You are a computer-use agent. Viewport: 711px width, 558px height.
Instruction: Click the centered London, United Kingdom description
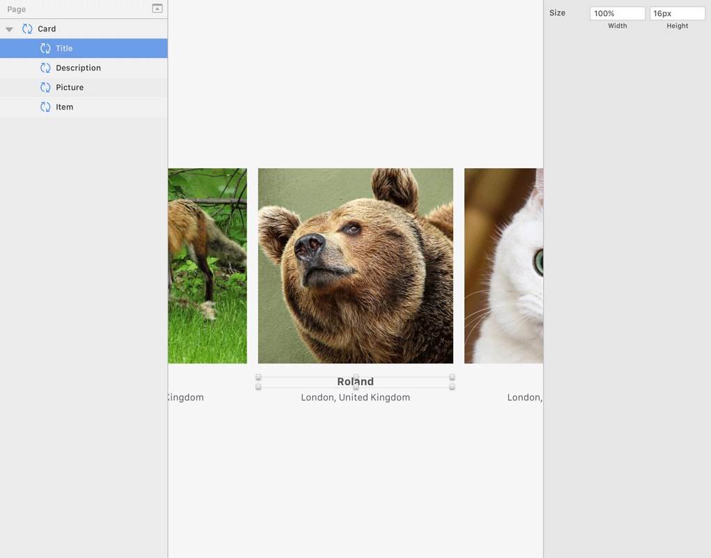click(x=355, y=398)
